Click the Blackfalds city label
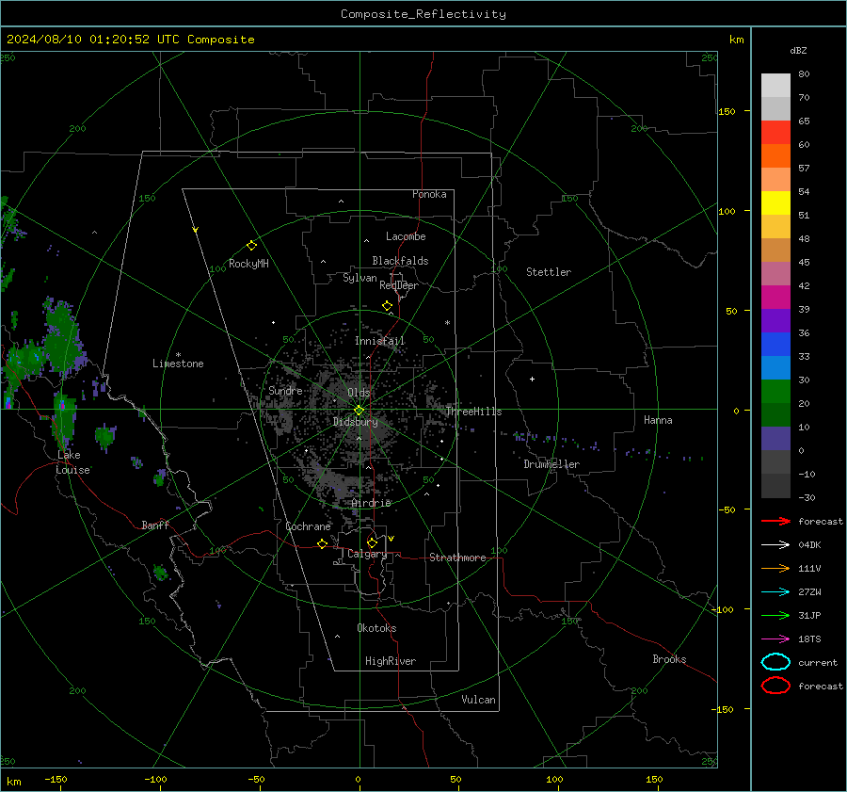 pyautogui.click(x=400, y=261)
